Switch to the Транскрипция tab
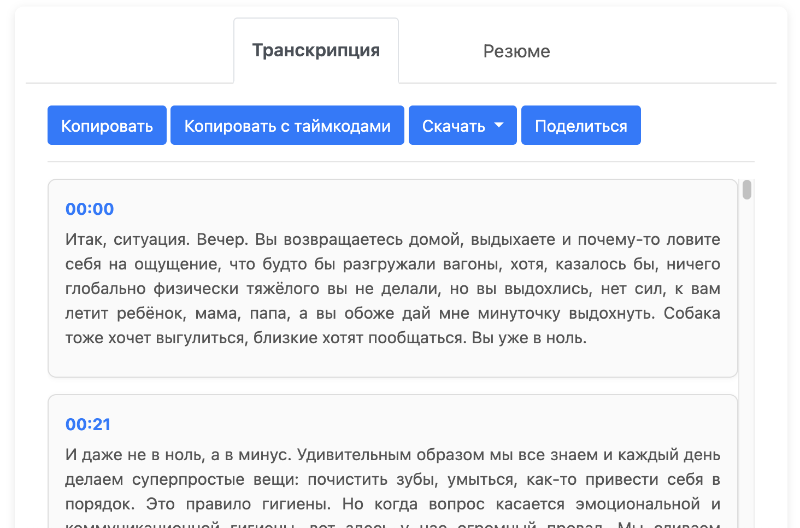 point(316,51)
